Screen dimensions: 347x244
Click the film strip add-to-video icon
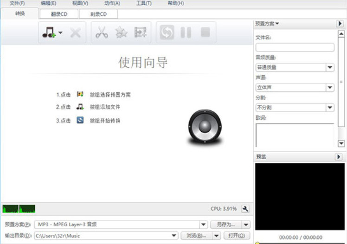[141, 32]
